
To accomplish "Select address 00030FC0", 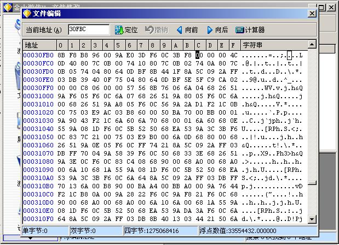I will [x=38, y=63].
